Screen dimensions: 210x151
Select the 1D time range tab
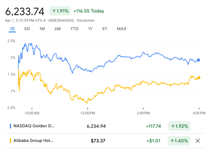tap(12, 29)
